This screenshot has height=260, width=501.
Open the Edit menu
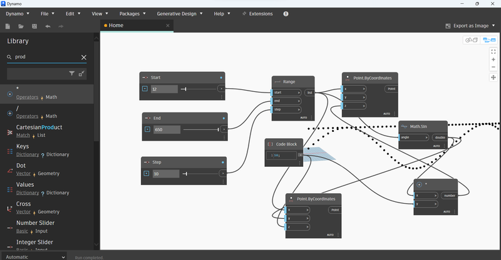(73, 14)
